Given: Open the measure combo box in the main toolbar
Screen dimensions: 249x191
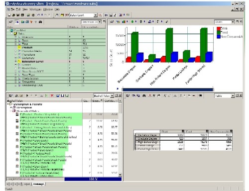Looking at the screenshot, I should tap(83, 15).
